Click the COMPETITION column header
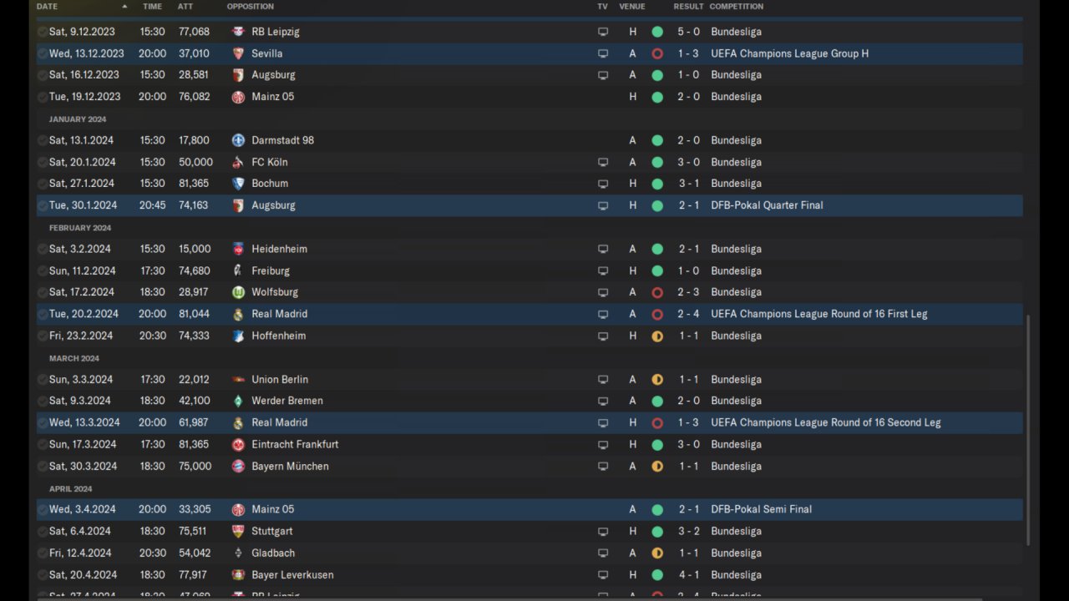This screenshot has width=1069, height=601. 736,7
